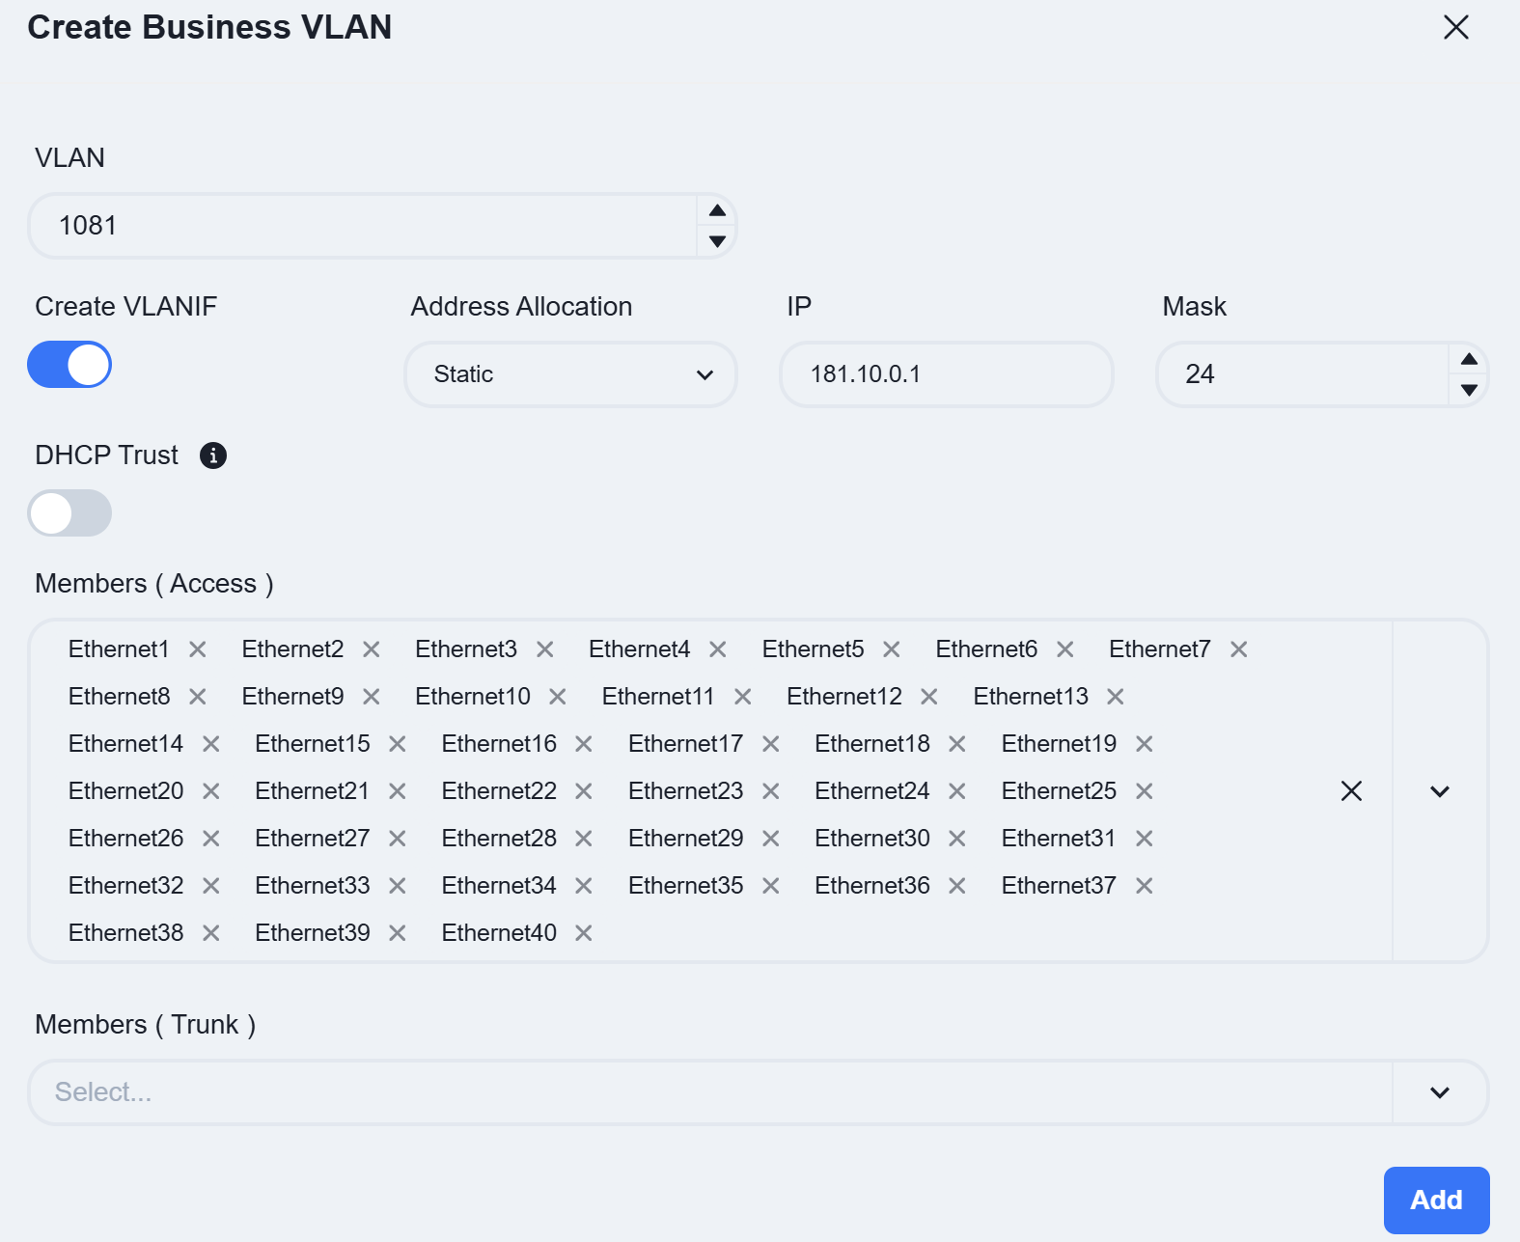Viewport: 1520px width, 1242px height.
Task: Increase VLAN number with up arrow
Action: pyautogui.click(x=717, y=210)
